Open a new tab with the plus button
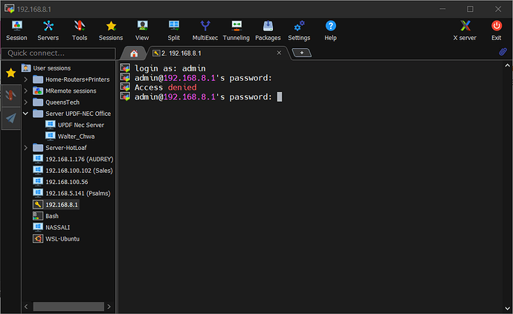 301,53
